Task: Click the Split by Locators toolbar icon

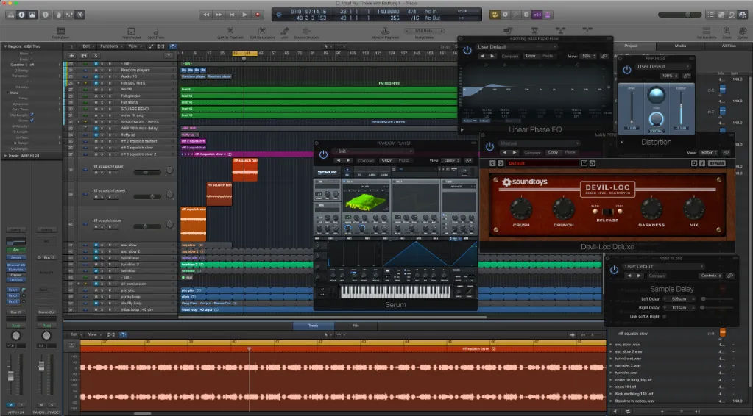Action: point(262,32)
